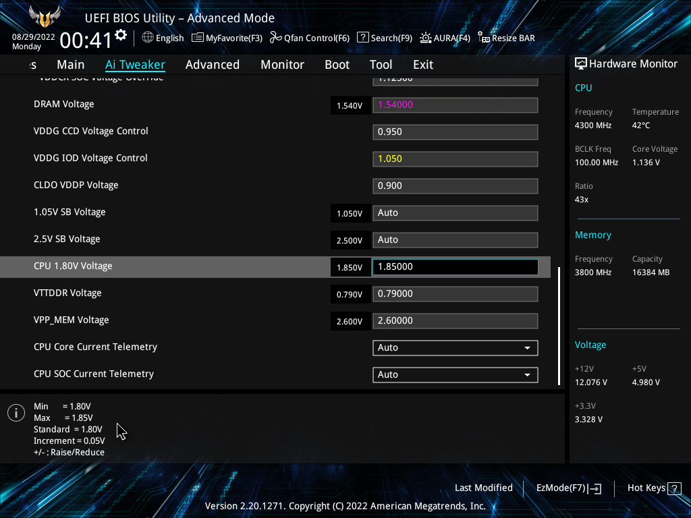The width and height of the screenshot is (691, 518).
Task: Click 2.5V SB Voltage Auto field
Action: coord(455,240)
